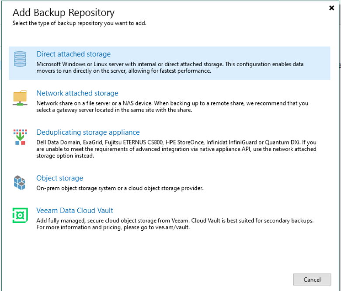Click the Network attached storage folder icon

tap(20, 98)
